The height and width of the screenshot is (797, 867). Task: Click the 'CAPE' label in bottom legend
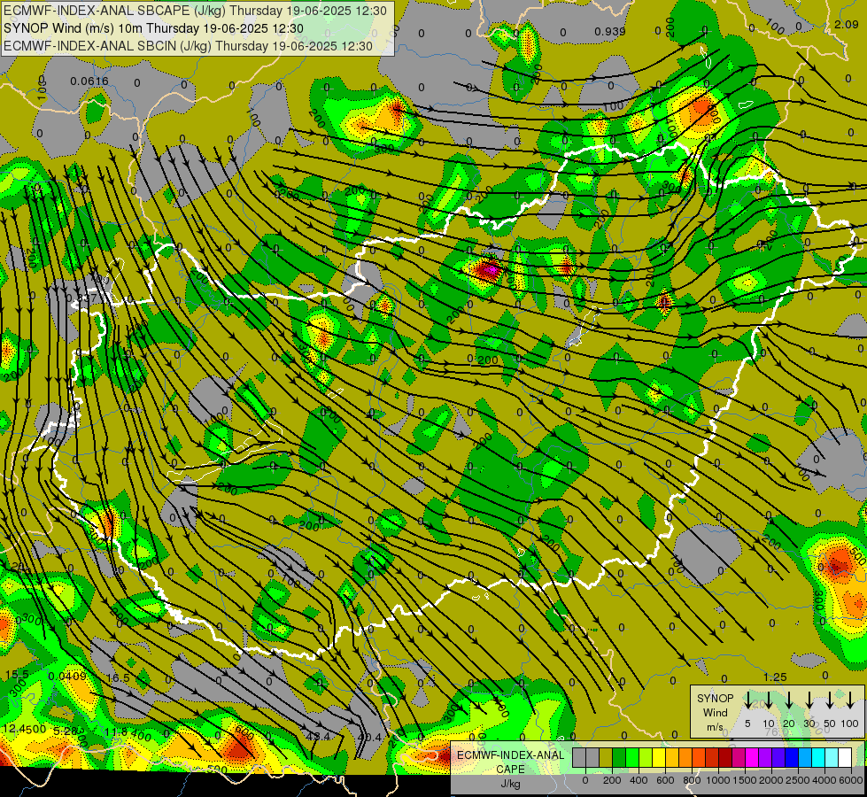click(510, 769)
